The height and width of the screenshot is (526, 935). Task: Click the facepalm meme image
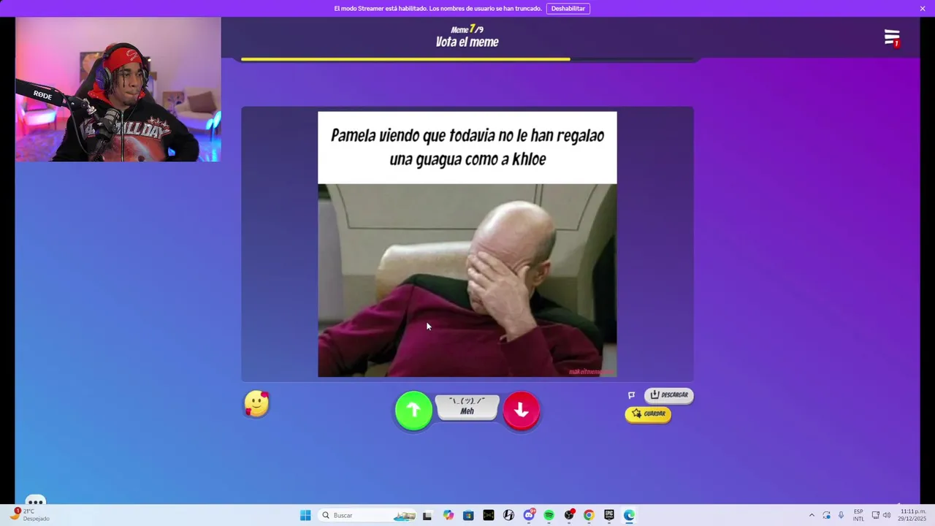[x=467, y=281]
